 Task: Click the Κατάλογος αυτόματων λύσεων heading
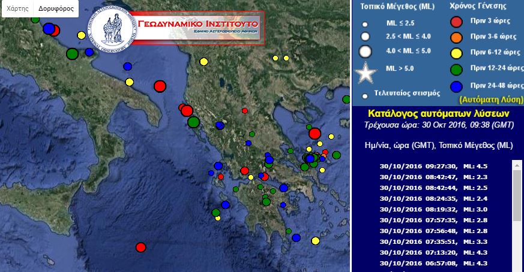(x=438, y=113)
